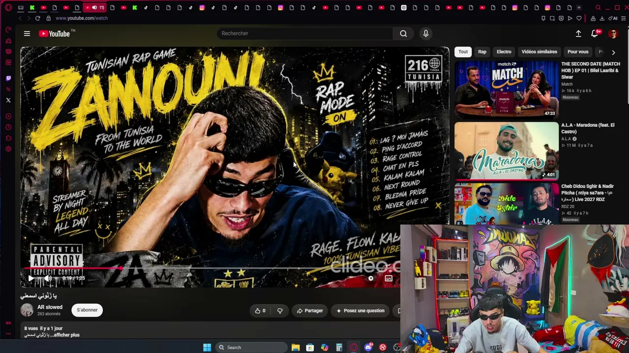Screen dimensions: 629x353
Task: Dislike the video with thumbs down
Action: 280,310
